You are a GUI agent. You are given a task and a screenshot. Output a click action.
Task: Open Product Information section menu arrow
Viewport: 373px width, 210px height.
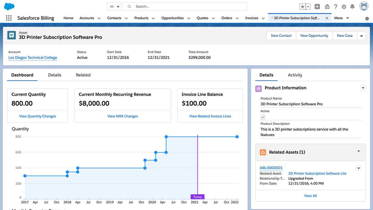(363, 88)
